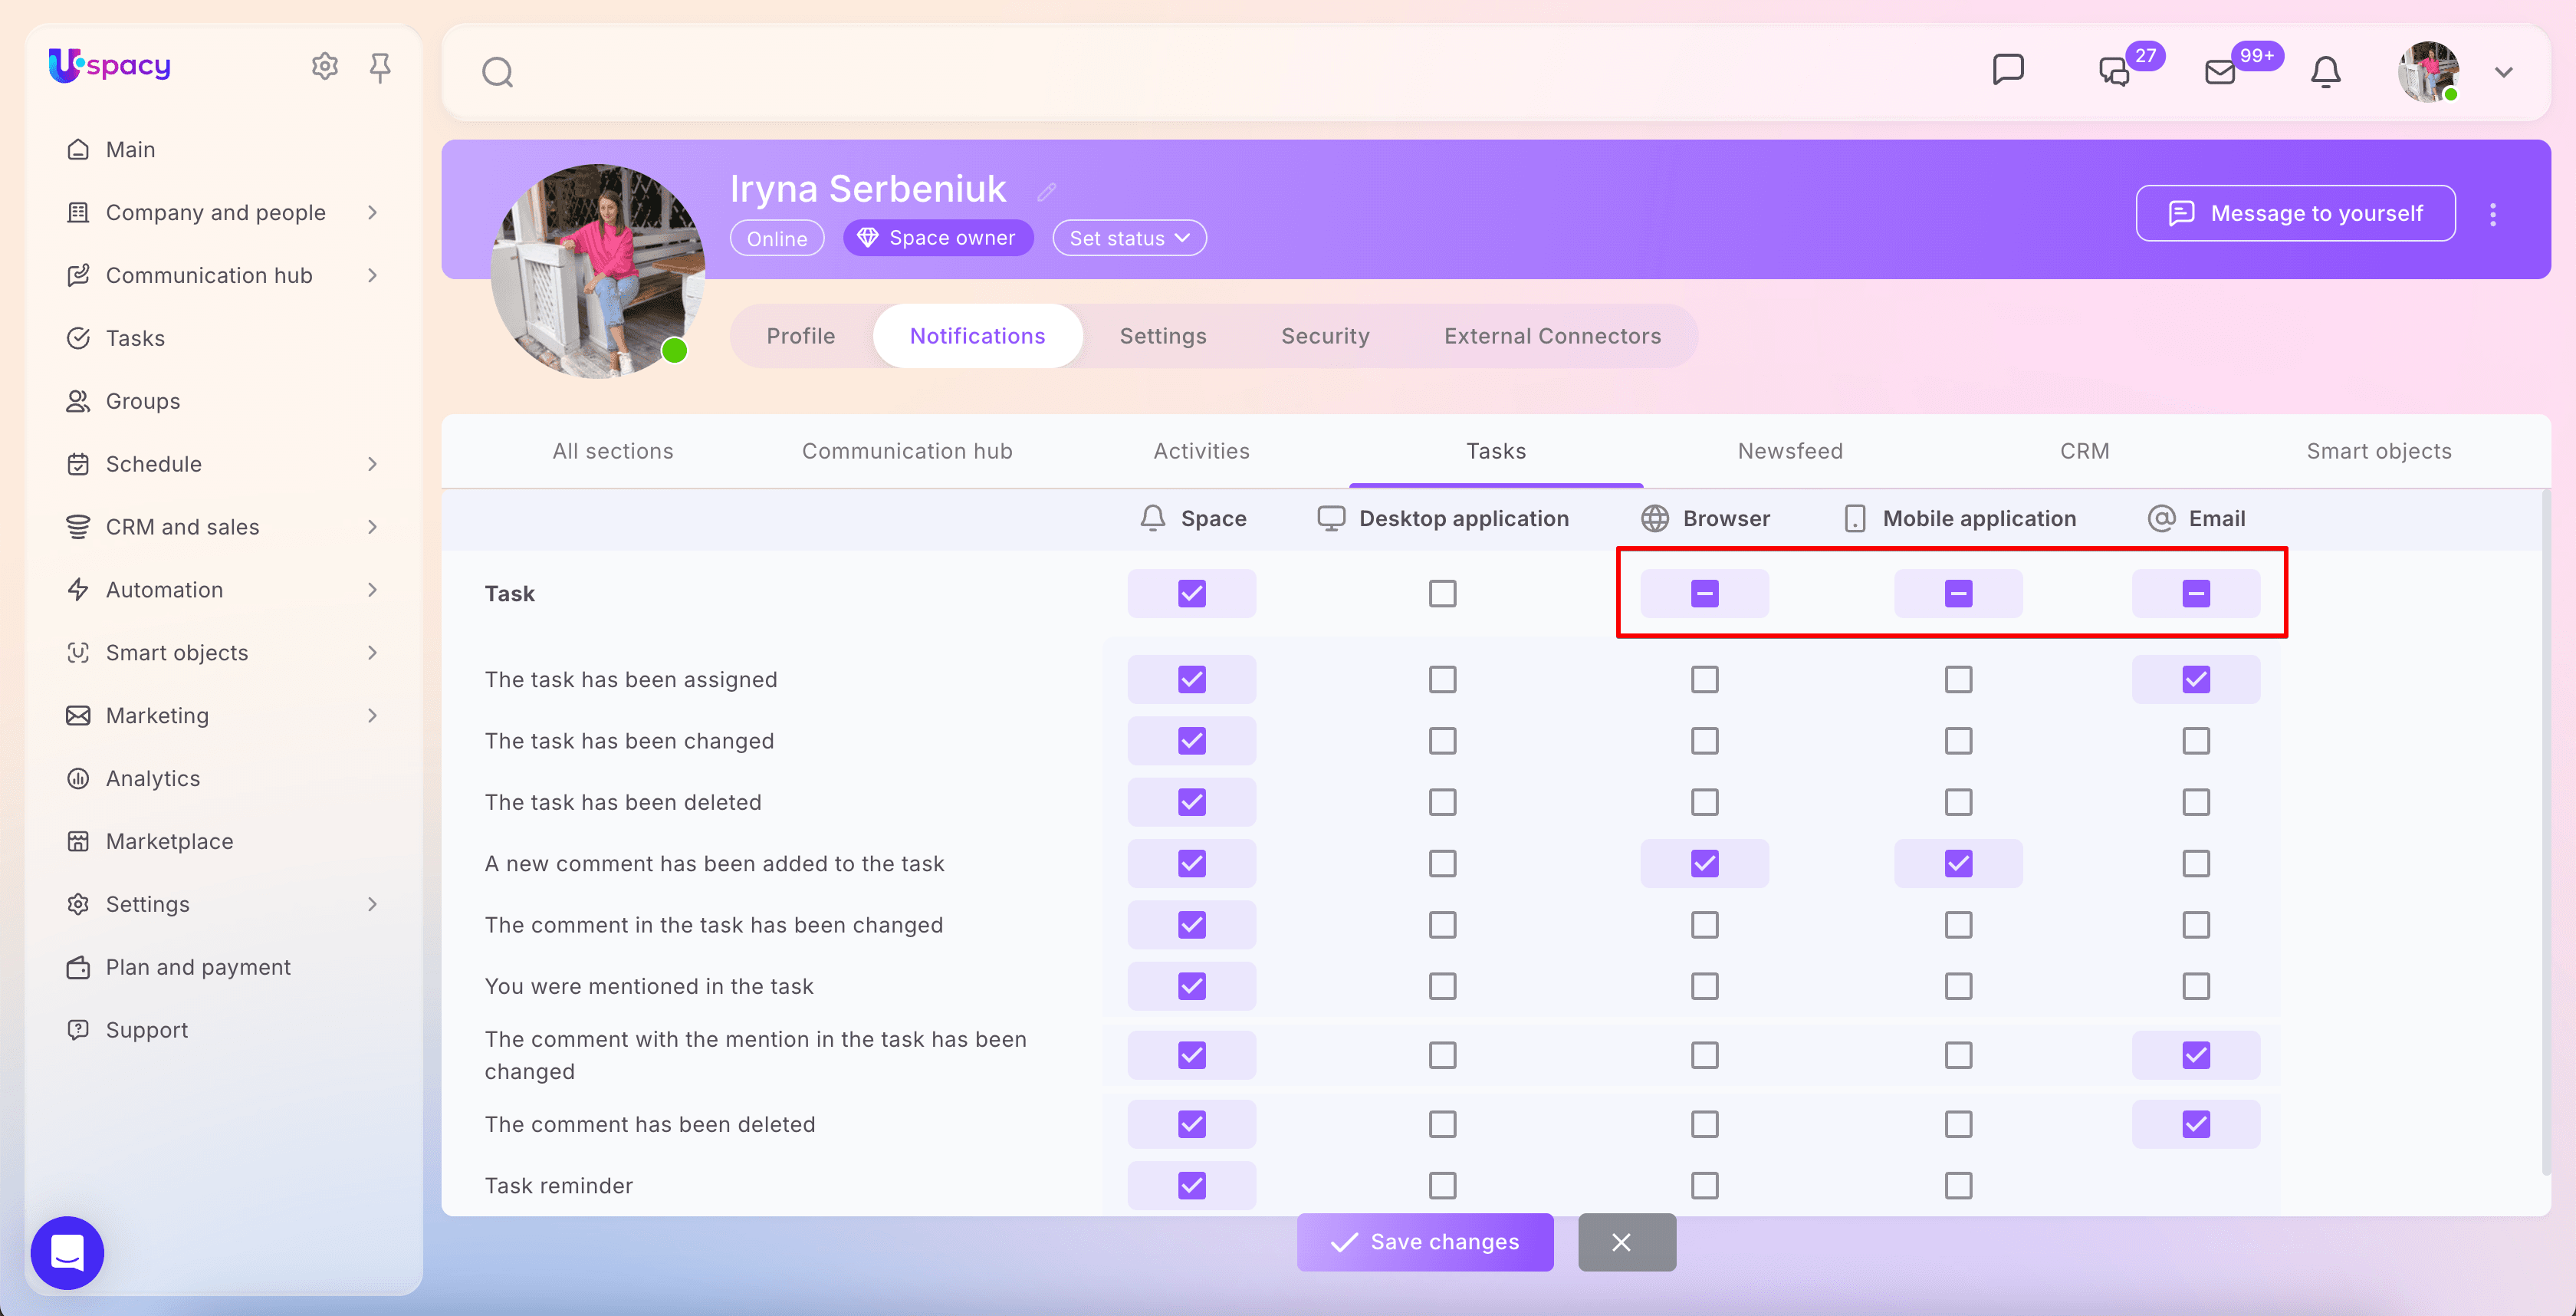Open the support chat widget bubble
The width and height of the screenshot is (2576, 1316).
(68, 1252)
